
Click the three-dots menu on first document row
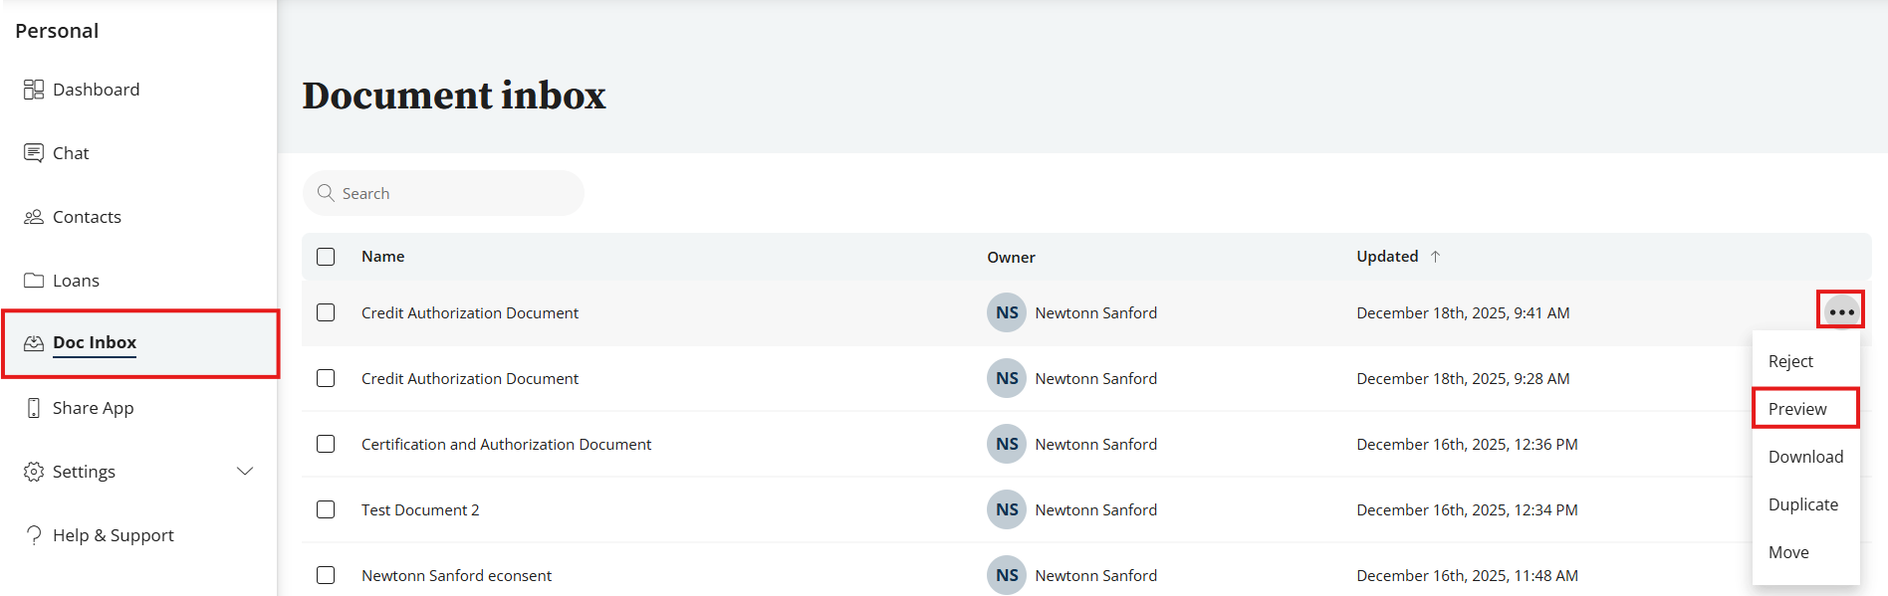tap(1841, 311)
